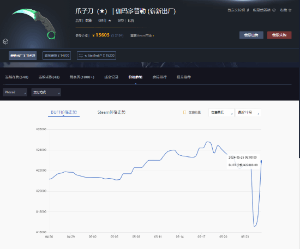
Task: Open the Phase2 dropdown
Action: point(15,92)
